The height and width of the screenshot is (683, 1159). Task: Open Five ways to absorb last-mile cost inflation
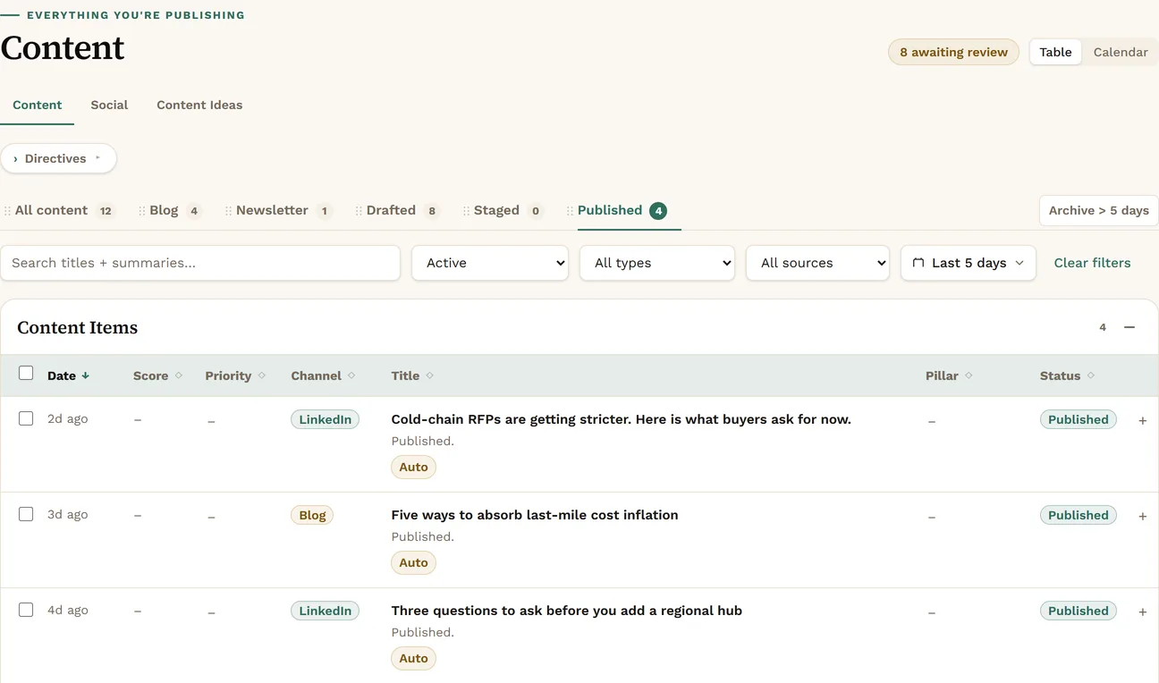tap(535, 515)
